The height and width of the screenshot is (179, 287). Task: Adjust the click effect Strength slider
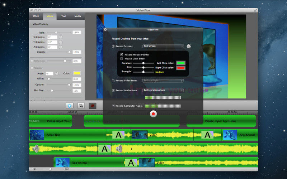click(143, 72)
